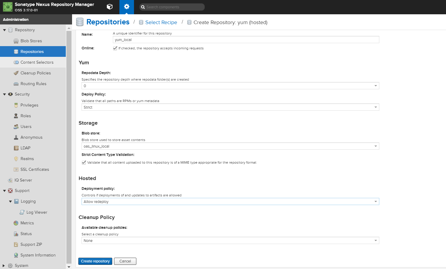This screenshot has height=269, width=446.
Task: Click the Anonymous user icon
Action: [16, 137]
